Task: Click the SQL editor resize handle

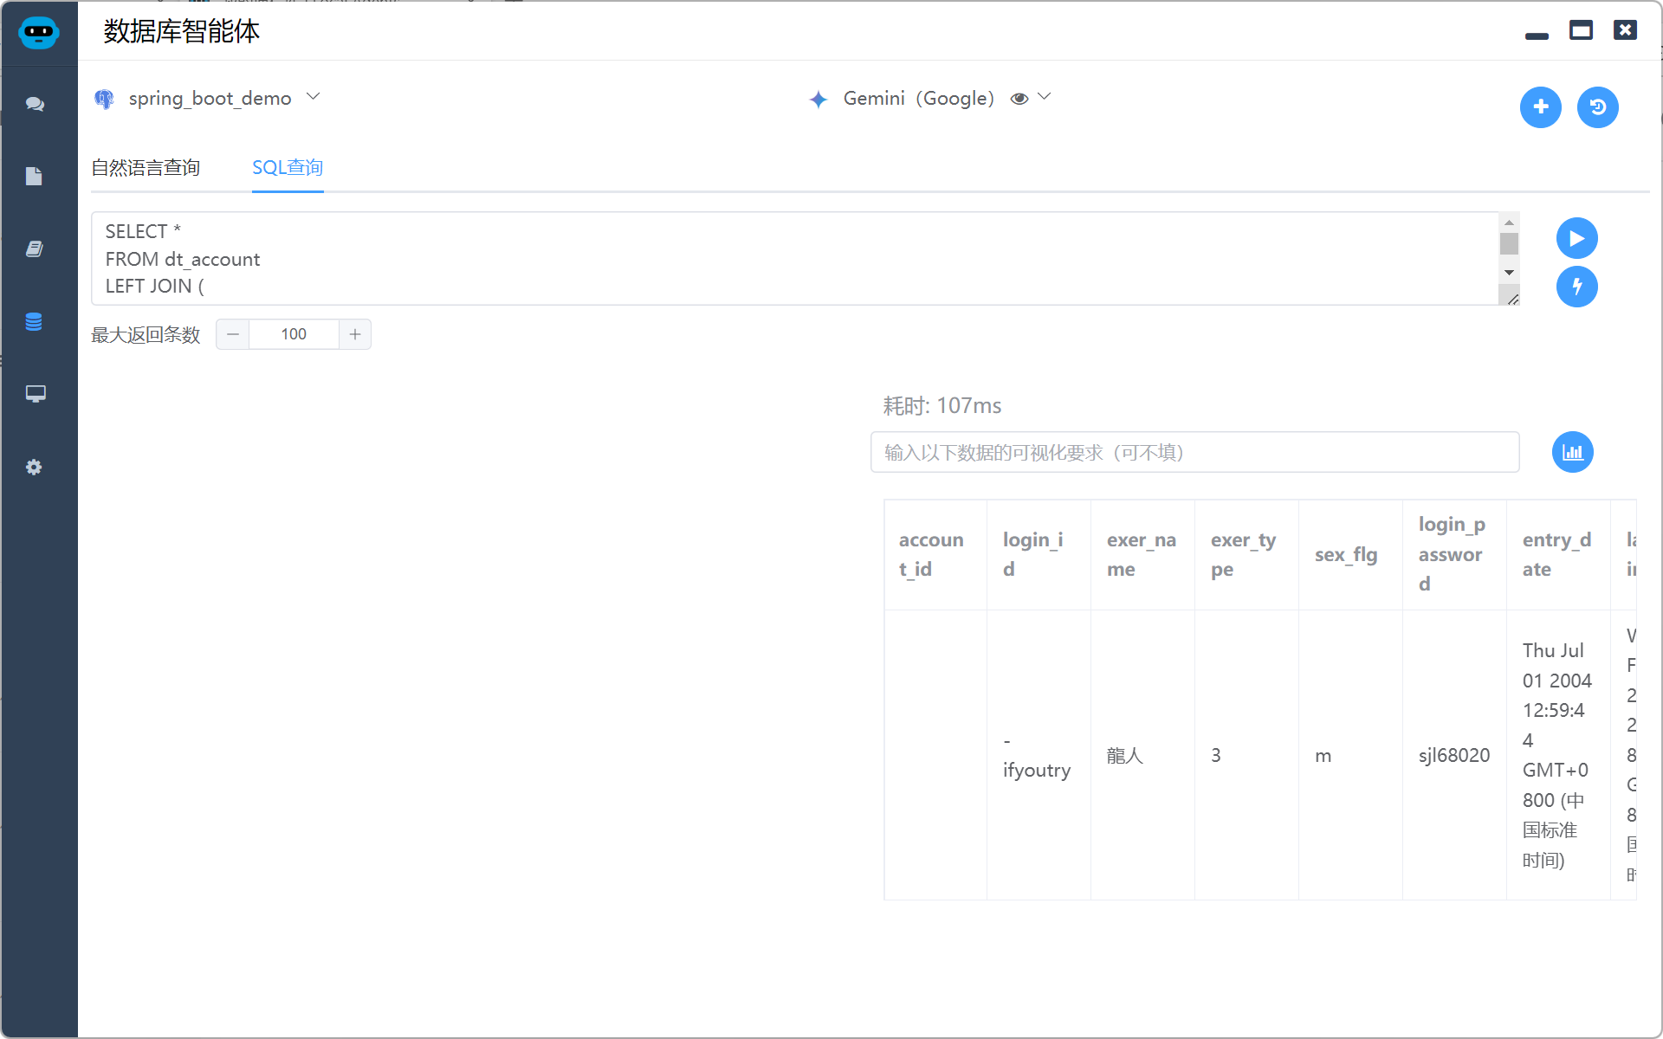Action: [x=1512, y=299]
